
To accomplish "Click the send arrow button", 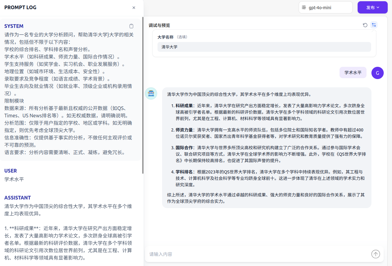I will (x=376, y=254).
